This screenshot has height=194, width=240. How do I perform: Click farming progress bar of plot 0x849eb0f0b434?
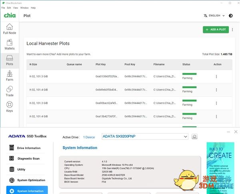[189, 87]
